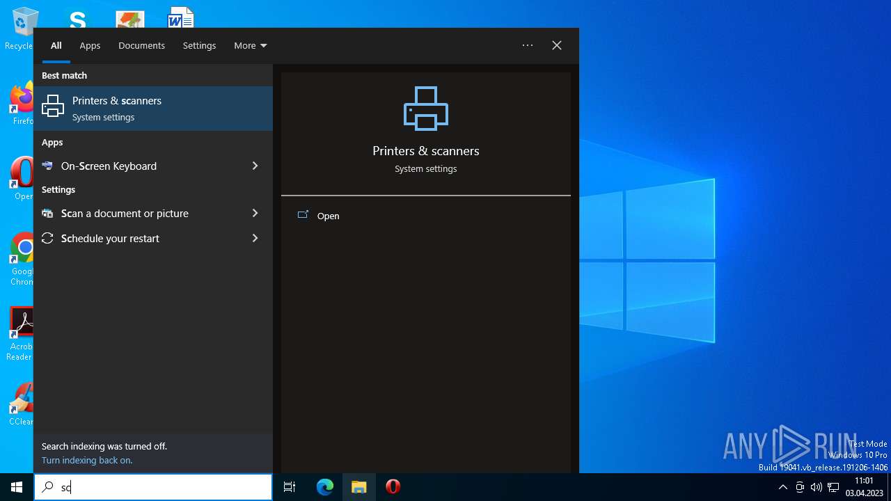Click the 'Search indexing was turned off.' message
Screen dimensions: 891x501
tap(104, 446)
